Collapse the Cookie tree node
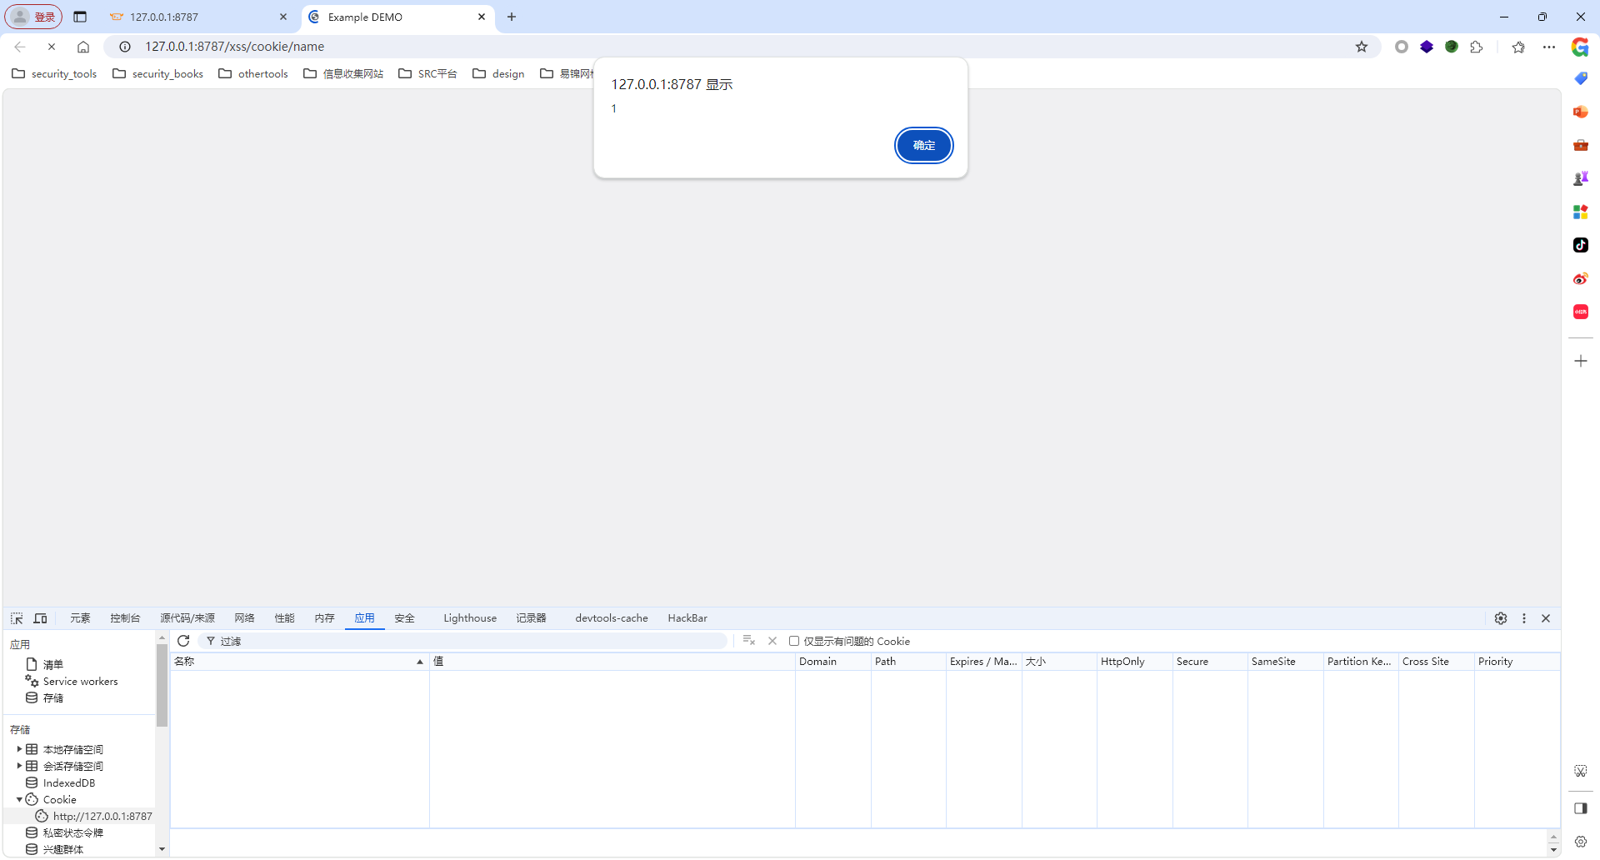Image resolution: width=1600 pixels, height=860 pixels. click(19, 799)
